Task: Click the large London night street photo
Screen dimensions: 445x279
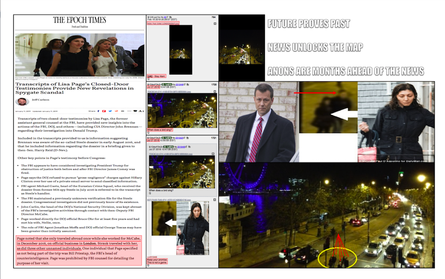Action: (x=327, y=215)
